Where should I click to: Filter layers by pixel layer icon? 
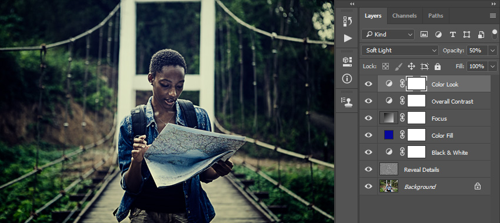pos(424,35)
